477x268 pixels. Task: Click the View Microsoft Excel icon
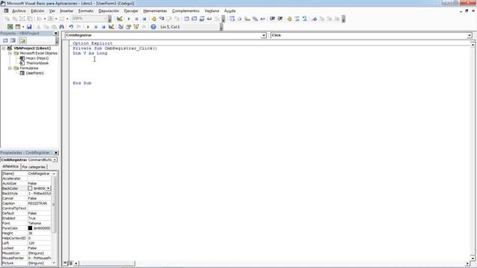pos(10,27)
